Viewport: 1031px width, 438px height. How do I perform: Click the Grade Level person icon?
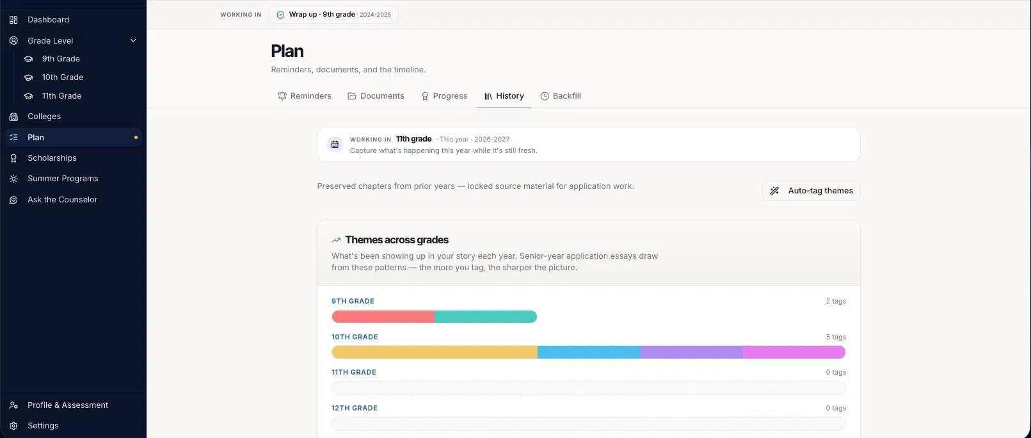[x=13, y=40]
